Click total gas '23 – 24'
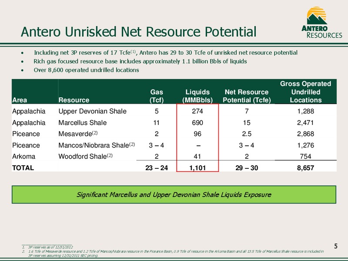This screenshot has height=261, width=348. coord(157,168)
